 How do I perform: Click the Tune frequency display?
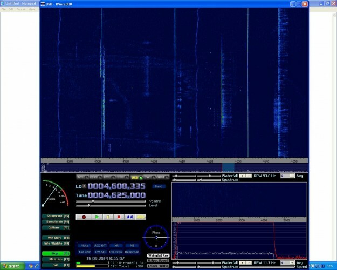pyautogui.click(x=116, y=195)
